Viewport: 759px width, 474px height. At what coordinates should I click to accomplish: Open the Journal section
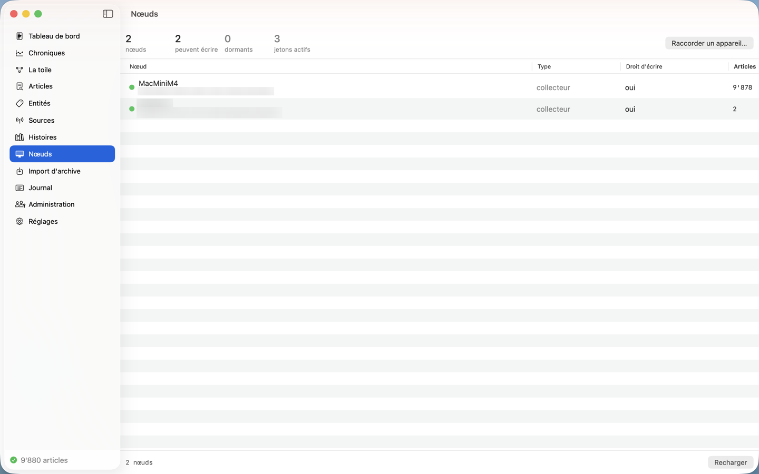[62, 187]
